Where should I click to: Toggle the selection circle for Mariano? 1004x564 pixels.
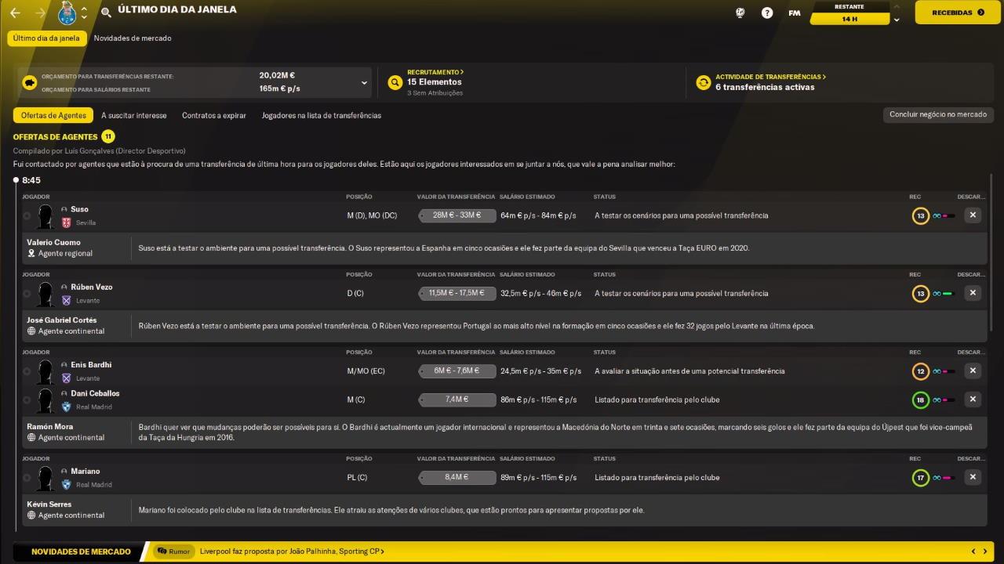click(27, 477)
